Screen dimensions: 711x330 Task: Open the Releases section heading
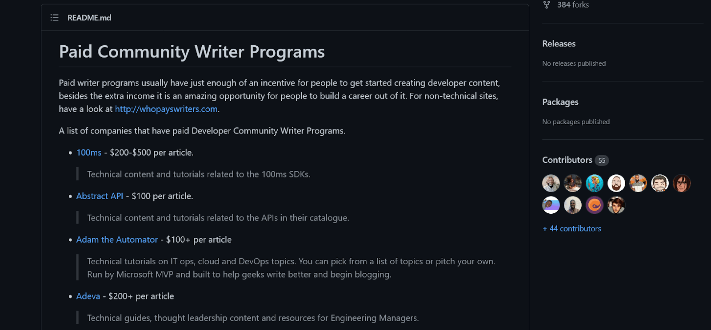tap(559, 43)
